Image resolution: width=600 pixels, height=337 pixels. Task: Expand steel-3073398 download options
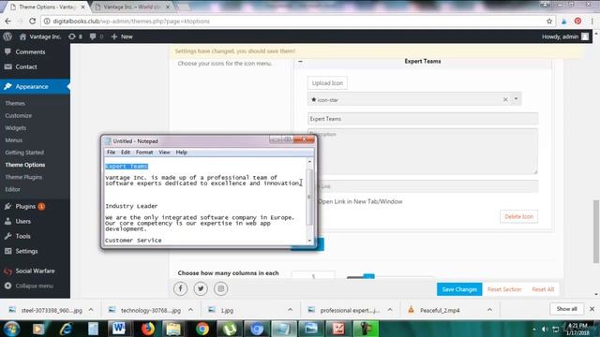(x=91, y=310)
